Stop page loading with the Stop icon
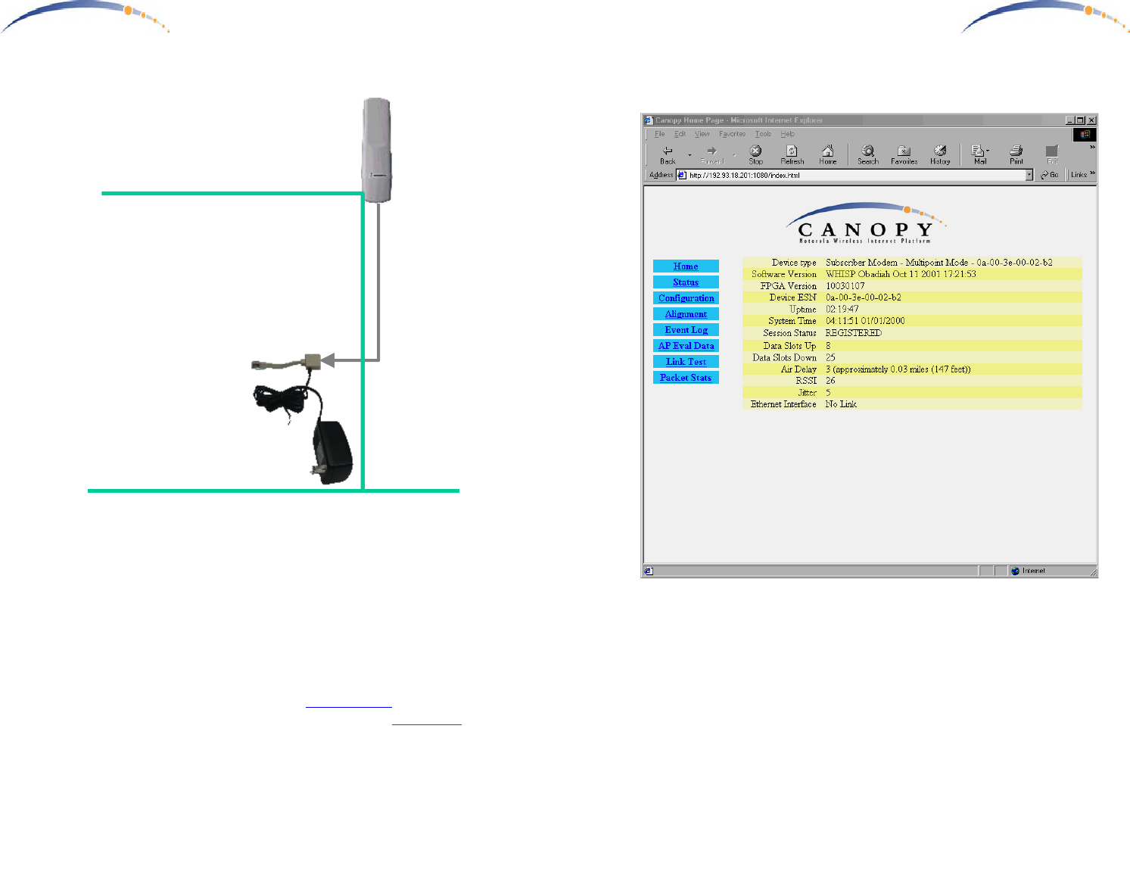 point(755,154)
